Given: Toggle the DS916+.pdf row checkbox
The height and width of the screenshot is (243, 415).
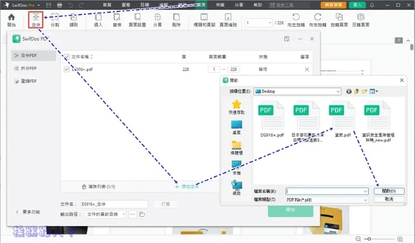Looking at the screenshot, I should tap(67, 69).
